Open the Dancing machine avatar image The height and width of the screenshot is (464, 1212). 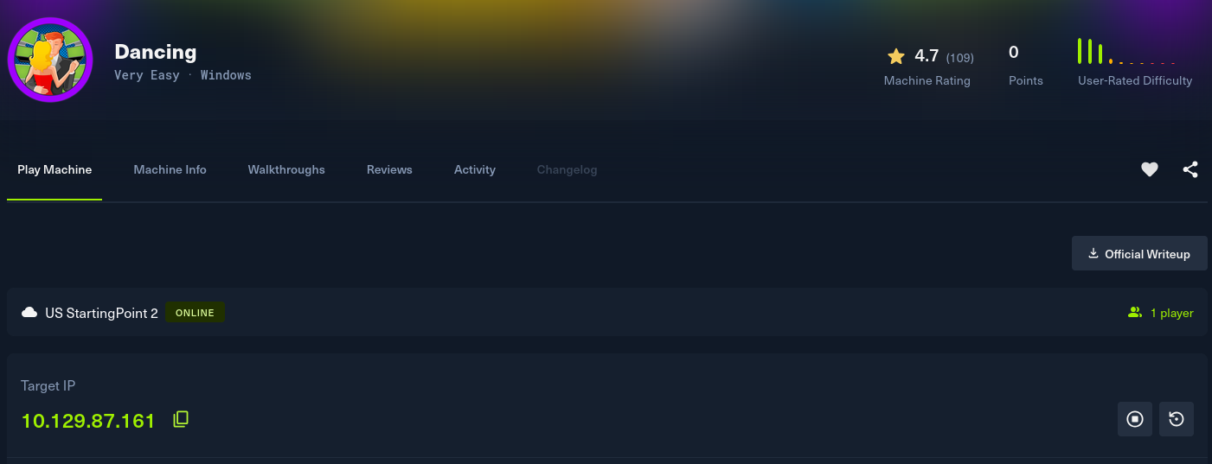click(50, 60)
